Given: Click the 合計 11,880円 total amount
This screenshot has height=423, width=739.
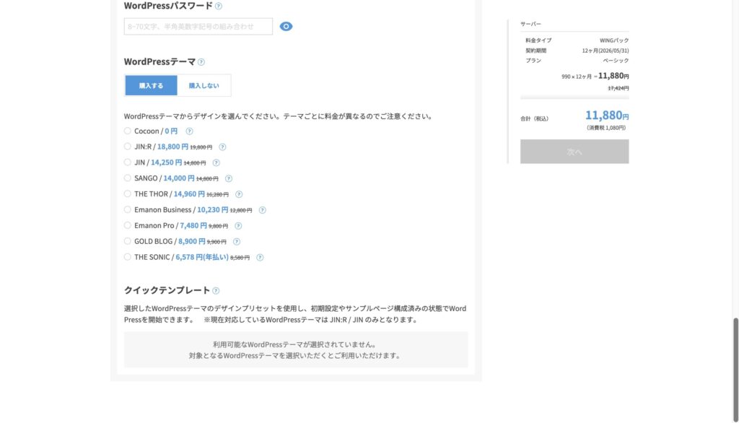Looking at the screenshot, I should click(607, 115).
